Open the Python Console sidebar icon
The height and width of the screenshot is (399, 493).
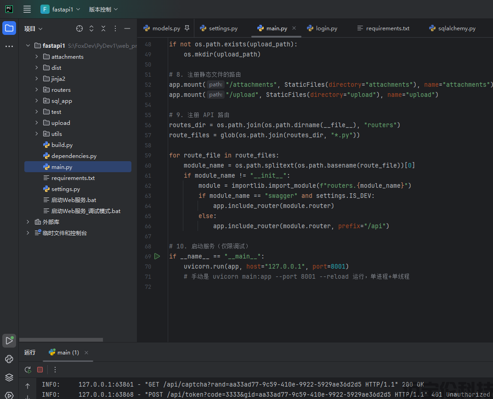(9, 359)
